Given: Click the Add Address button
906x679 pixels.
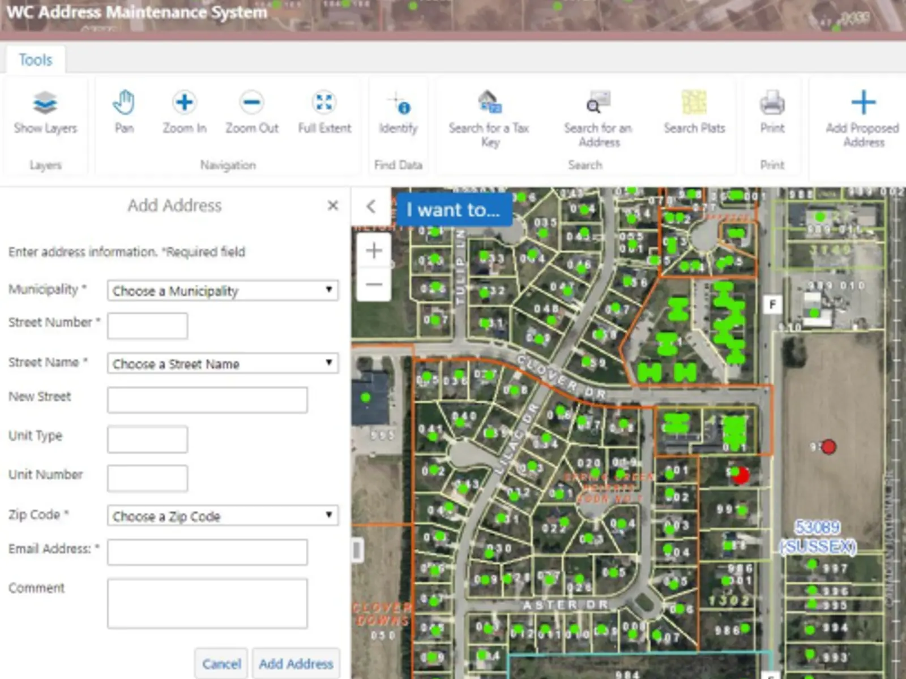Looking at the screenshot, I should coord(296,663).
